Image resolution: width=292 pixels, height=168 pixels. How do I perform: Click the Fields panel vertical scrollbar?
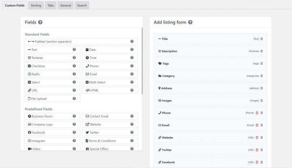(x=142, y=61)
